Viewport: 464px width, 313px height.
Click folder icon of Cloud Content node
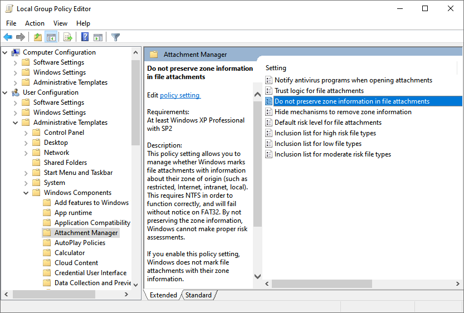[47, 263]
